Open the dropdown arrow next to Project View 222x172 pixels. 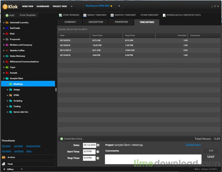pos(72,6)
